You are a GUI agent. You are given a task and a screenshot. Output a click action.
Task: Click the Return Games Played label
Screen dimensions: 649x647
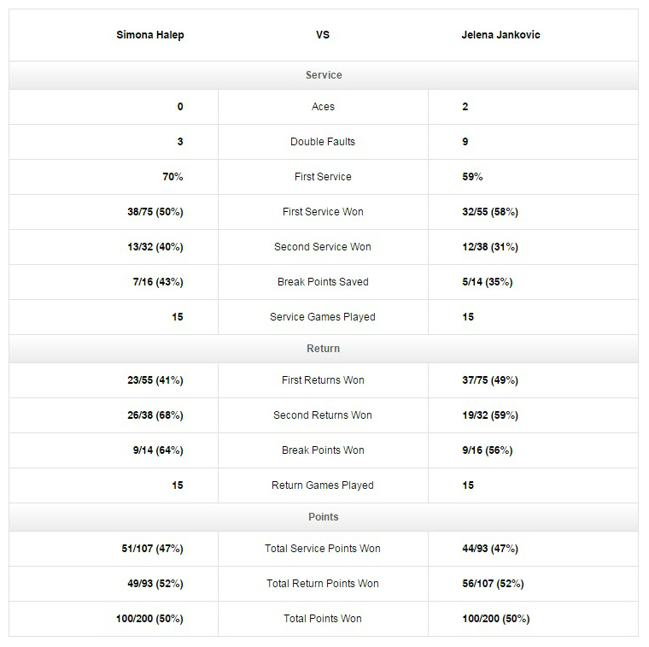pos(323,485)
